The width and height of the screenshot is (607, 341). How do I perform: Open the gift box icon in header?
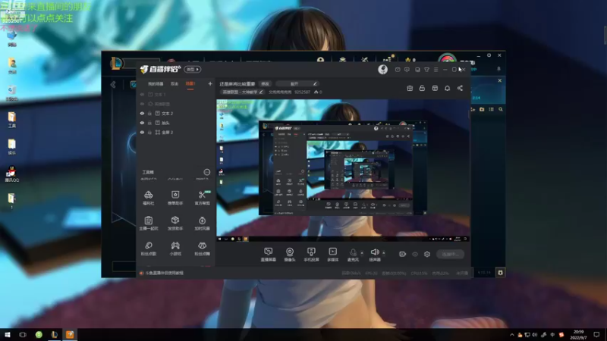pyautogui.click(x=410, y=88)
